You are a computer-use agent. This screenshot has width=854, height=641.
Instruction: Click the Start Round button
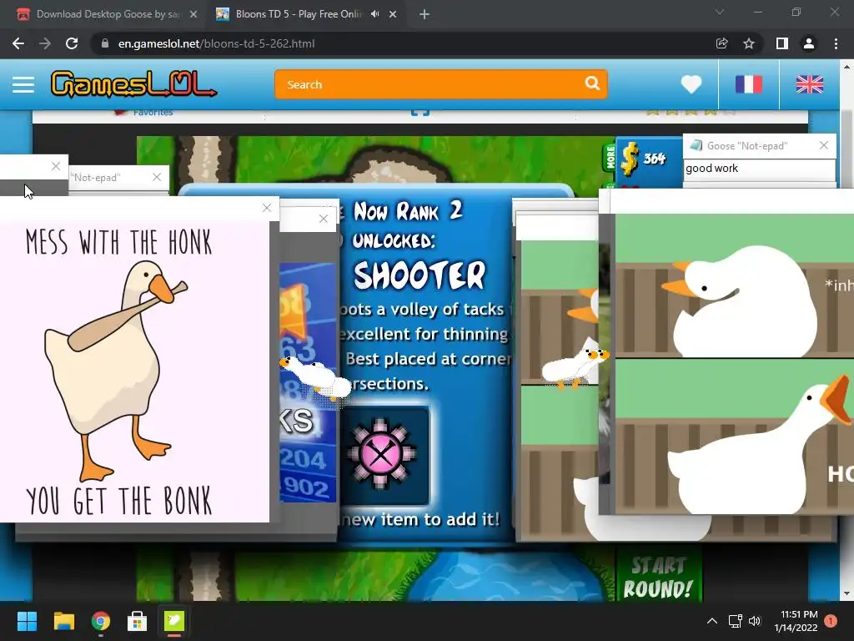pyautogui.click(x=659, y=577)
